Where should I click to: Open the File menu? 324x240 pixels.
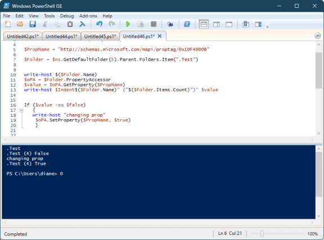6,16
